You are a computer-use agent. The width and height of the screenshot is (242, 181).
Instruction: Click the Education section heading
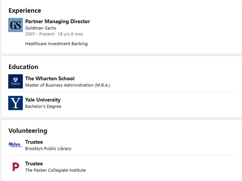click(x=23, y=67)
